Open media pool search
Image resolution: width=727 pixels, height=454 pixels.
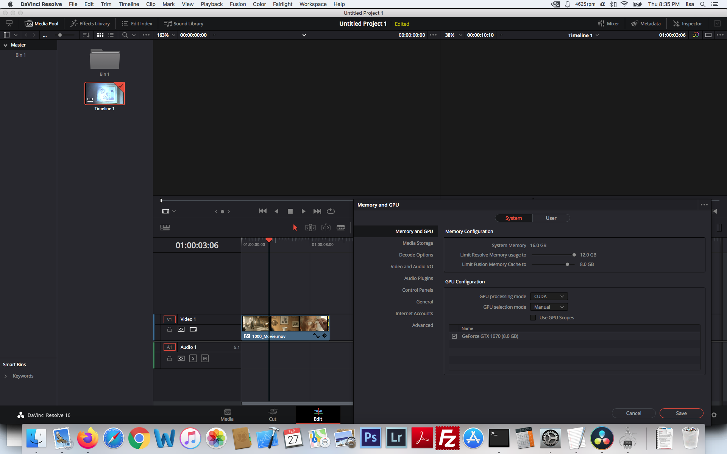coord(125,35)
